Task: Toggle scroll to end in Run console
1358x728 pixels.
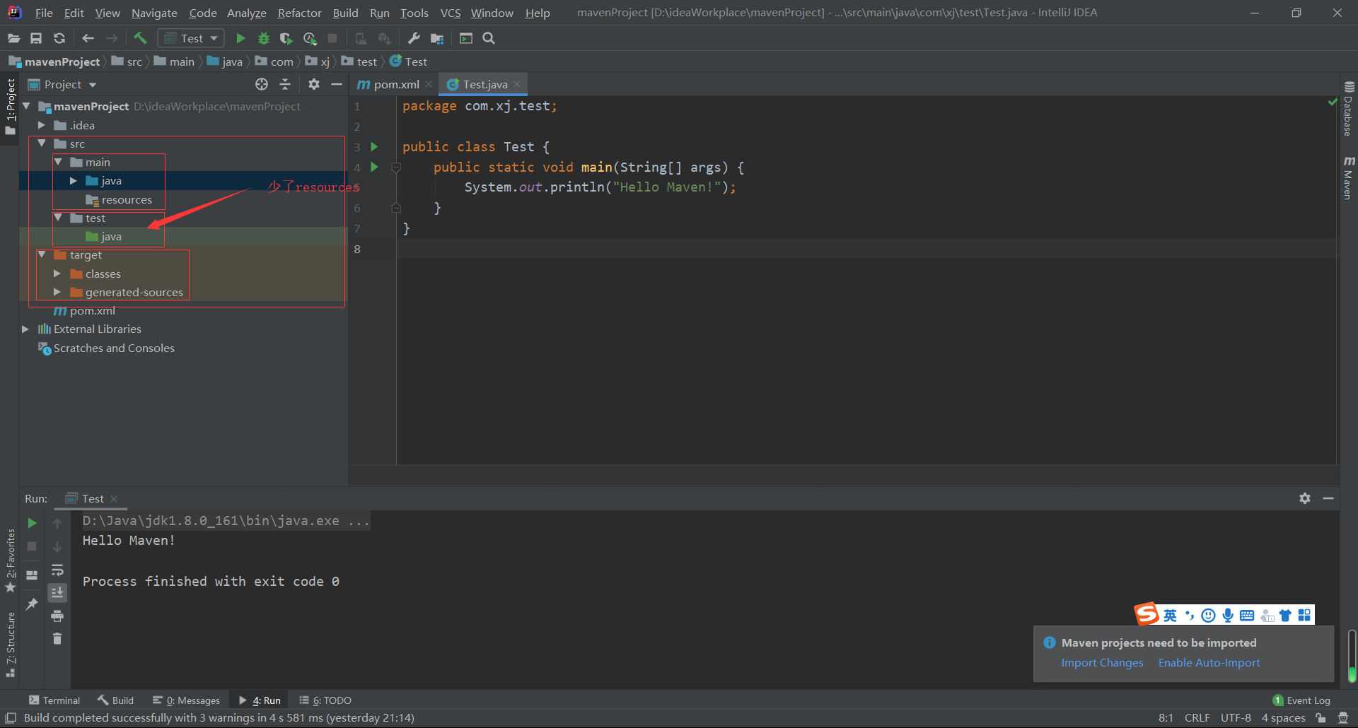Action: click(57, 592)
